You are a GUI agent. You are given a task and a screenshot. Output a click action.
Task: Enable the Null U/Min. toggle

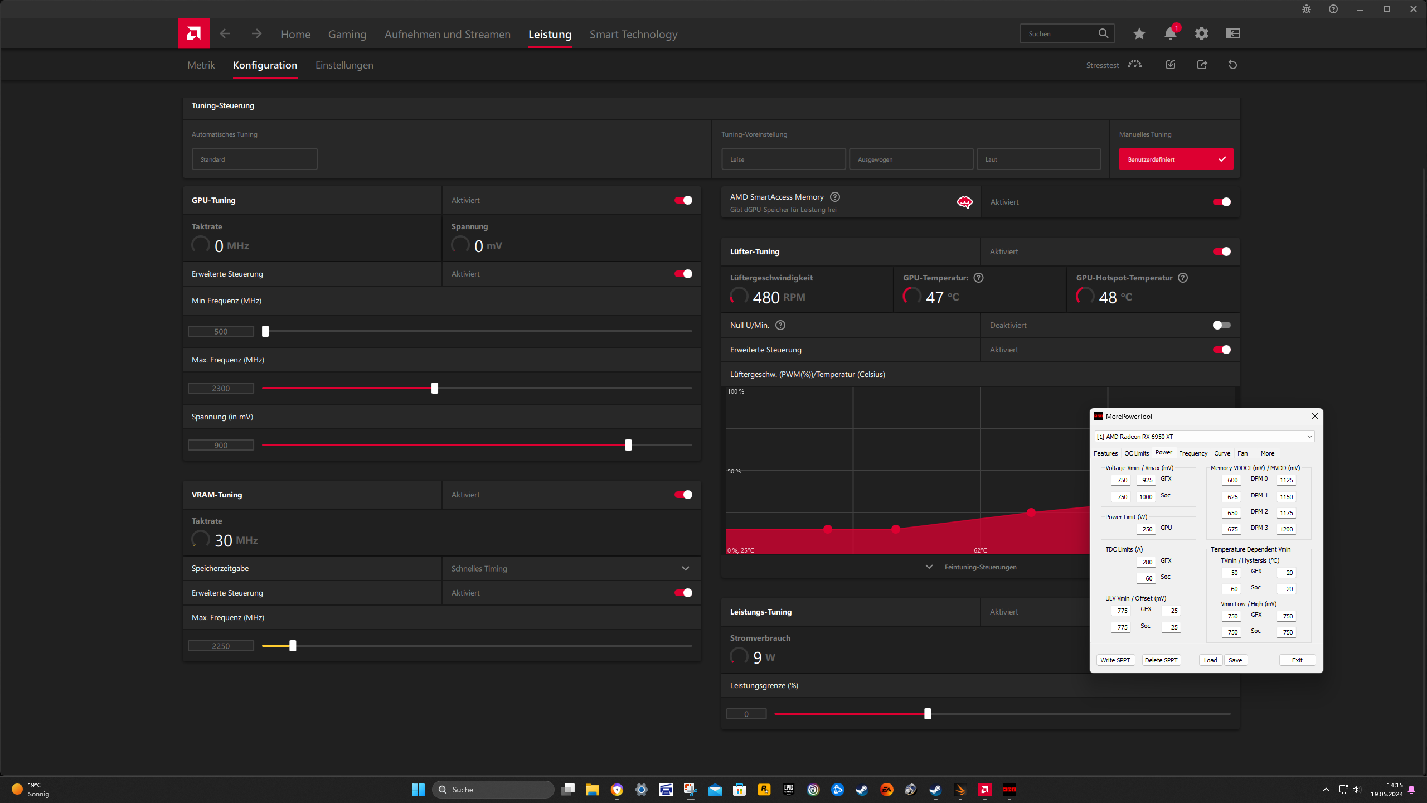[x=1221, y=325]
